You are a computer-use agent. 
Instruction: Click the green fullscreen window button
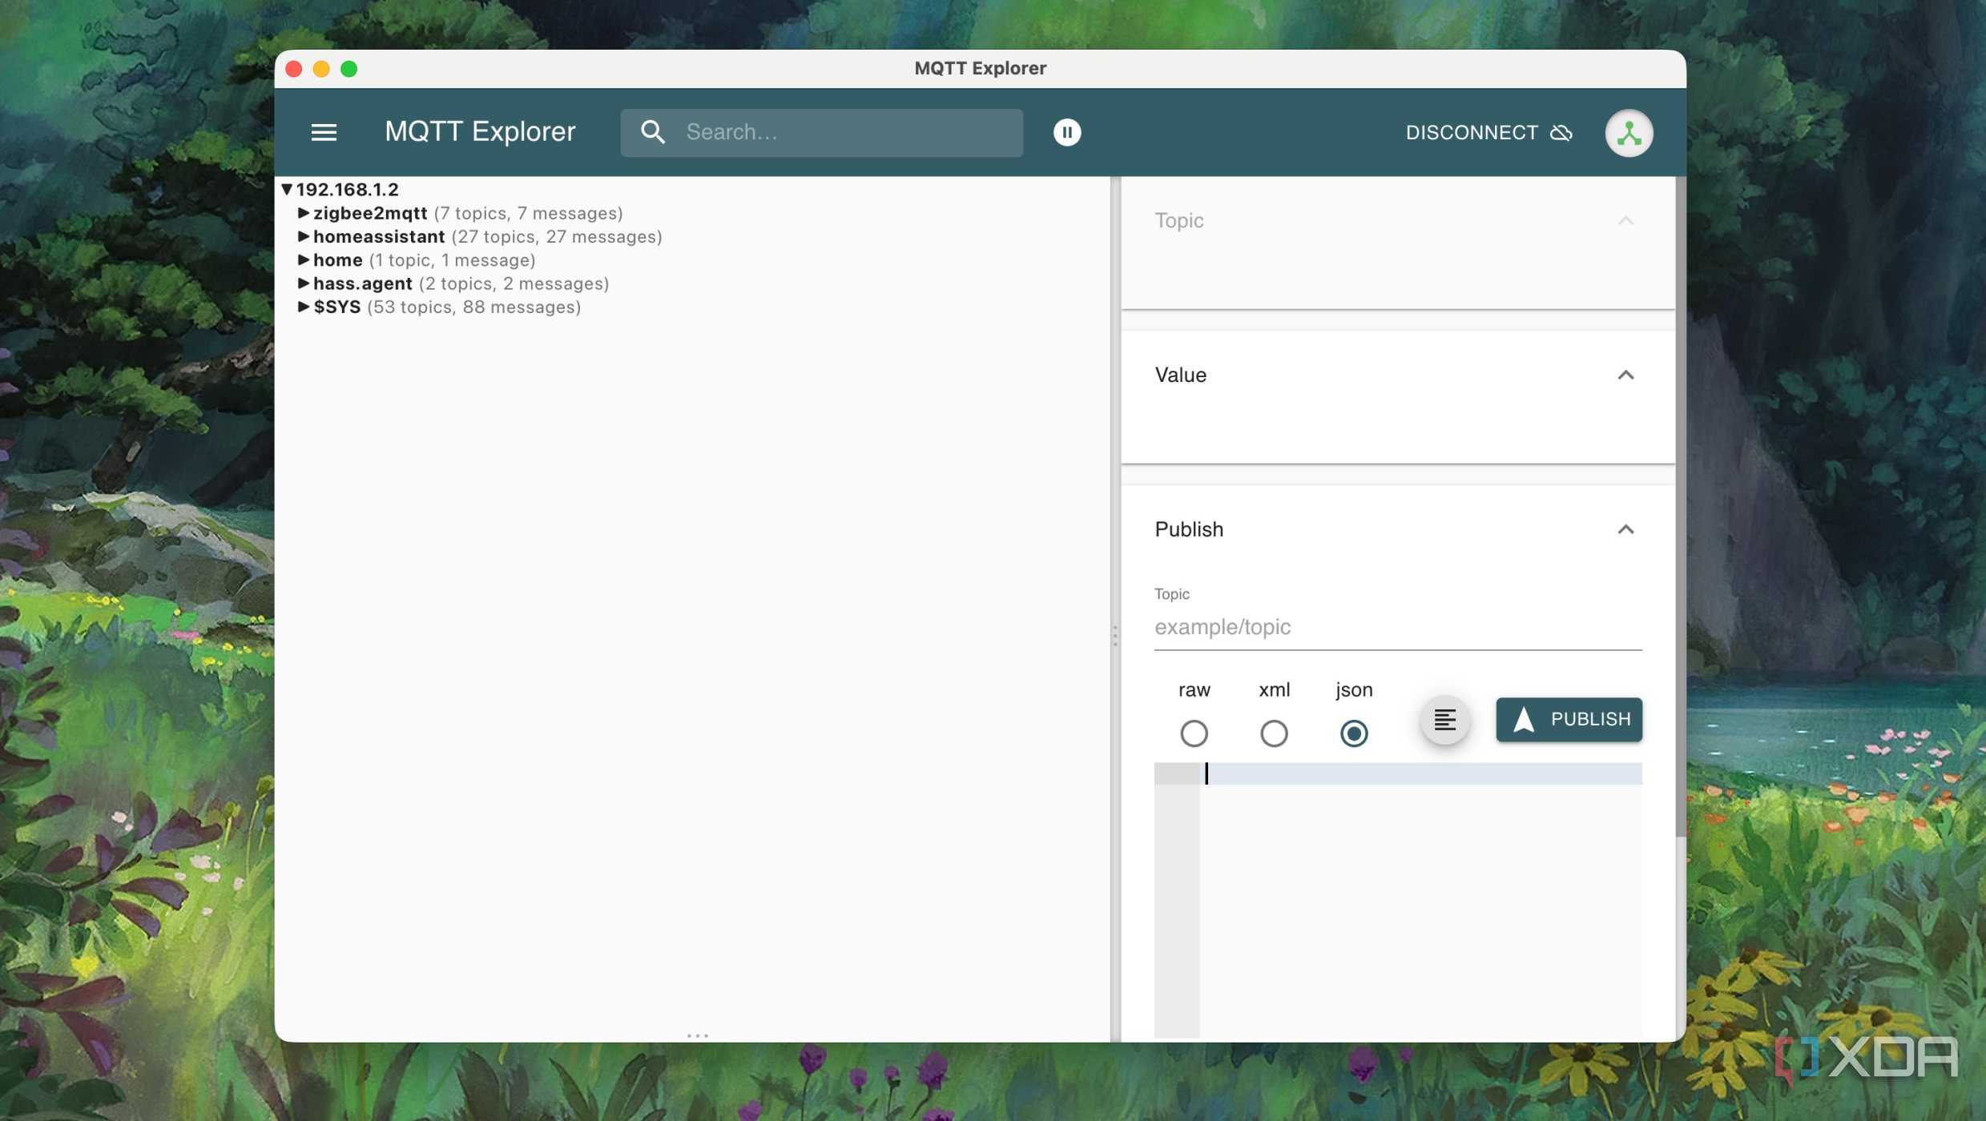tap(348, 69)
